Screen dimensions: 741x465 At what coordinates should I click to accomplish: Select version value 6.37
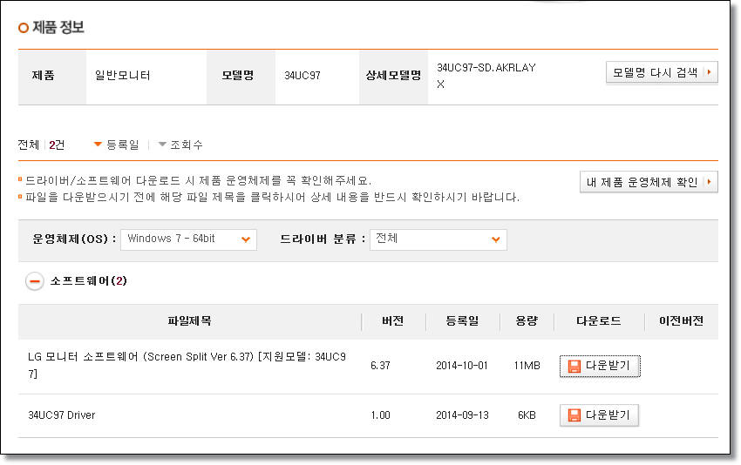(380, 366)
